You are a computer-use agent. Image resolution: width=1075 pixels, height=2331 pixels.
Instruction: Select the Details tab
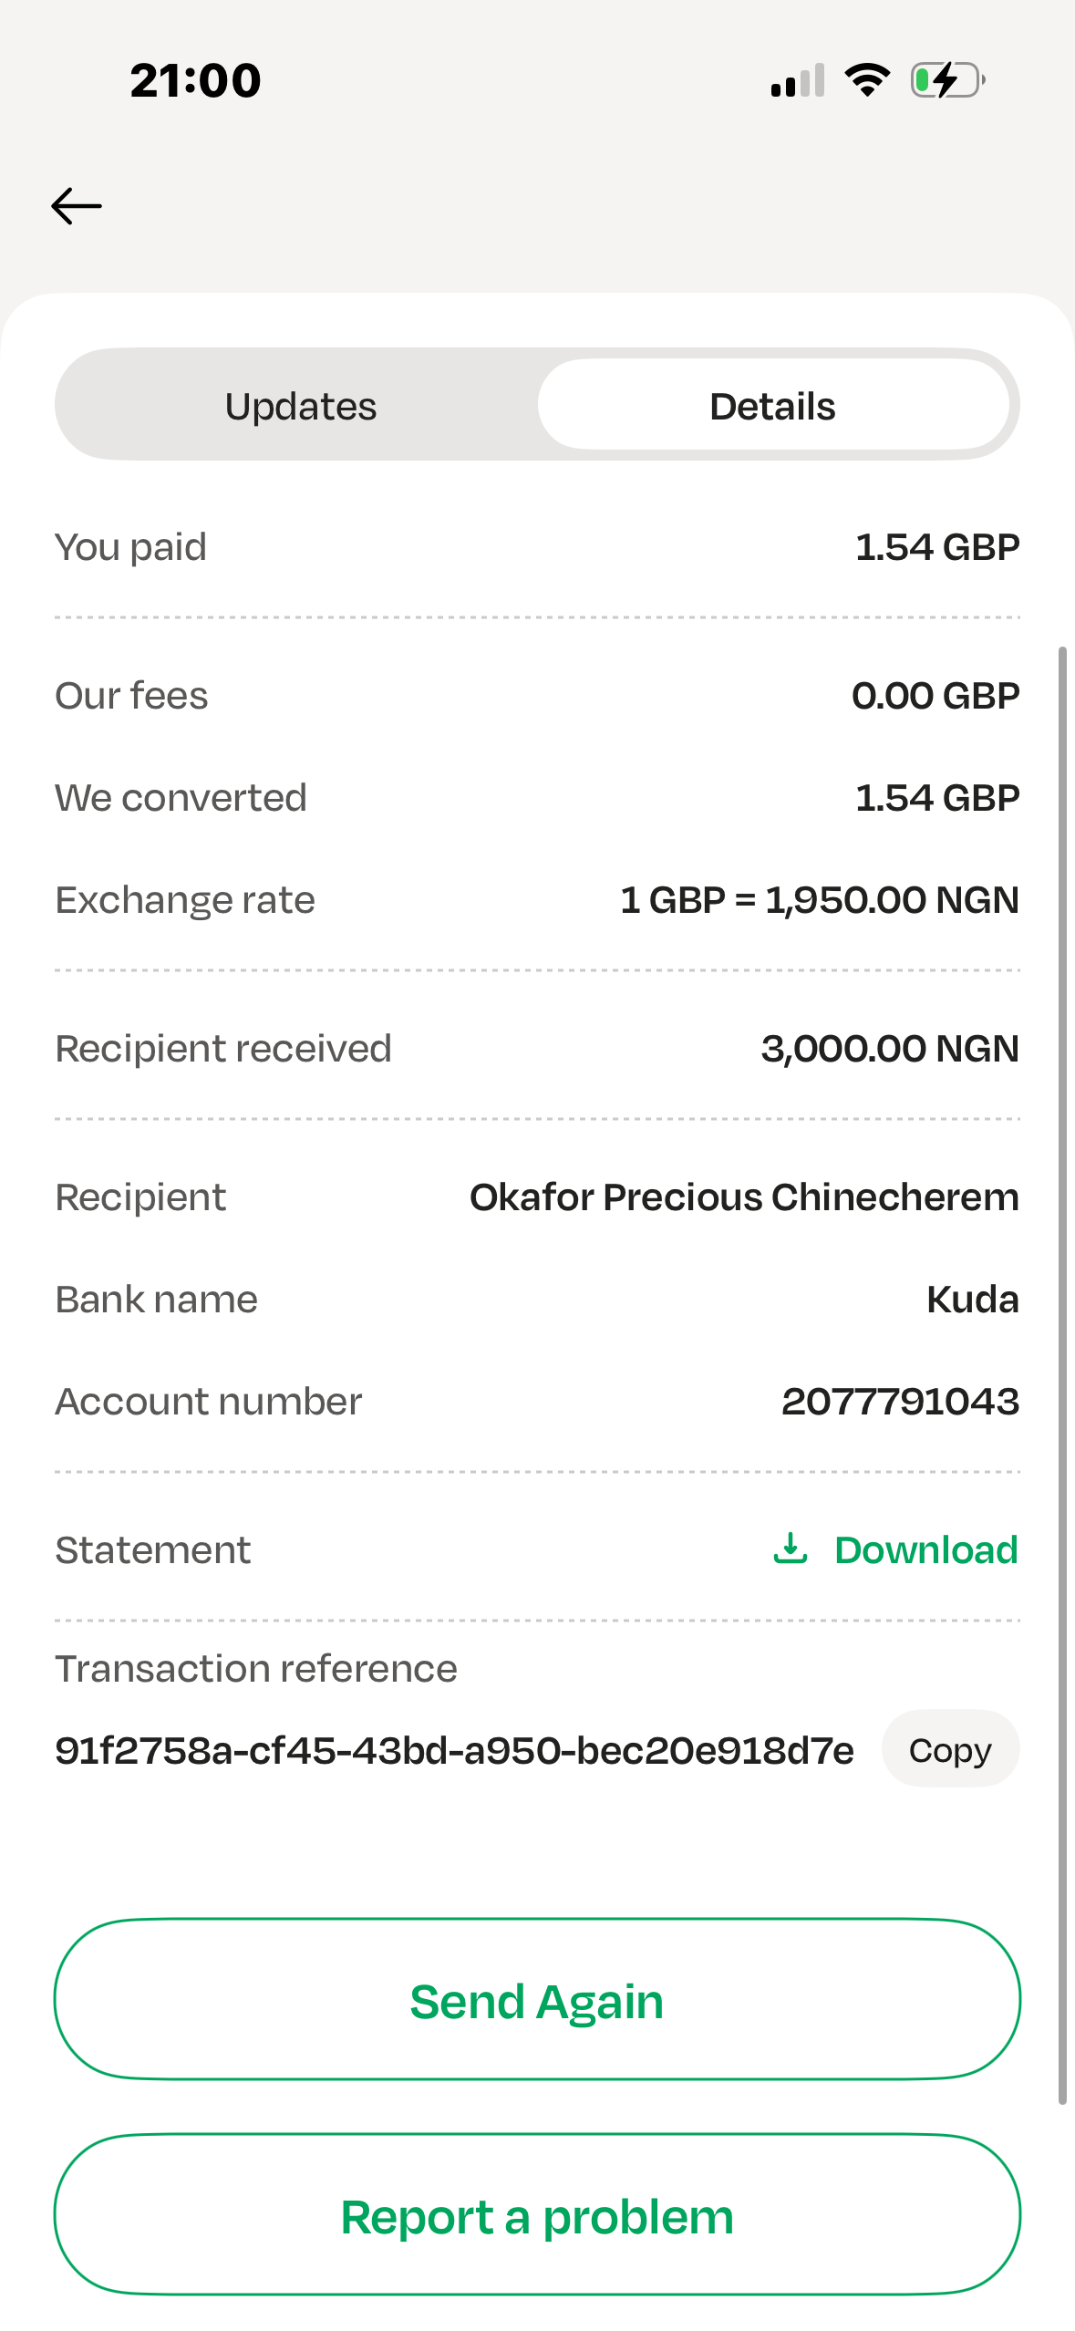(x=772, y=406)
